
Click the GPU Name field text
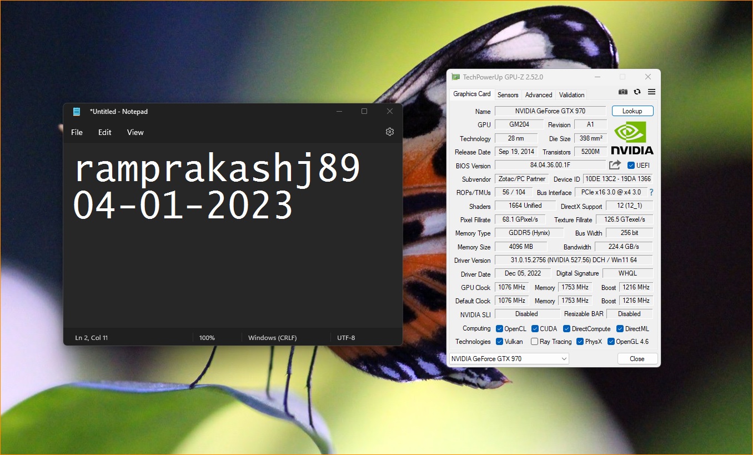pyautogui.click(x=550, y=111)
